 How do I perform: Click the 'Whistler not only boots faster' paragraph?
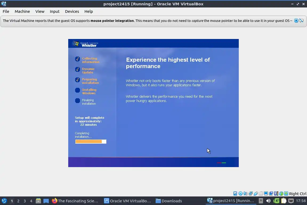pos(170,83)
